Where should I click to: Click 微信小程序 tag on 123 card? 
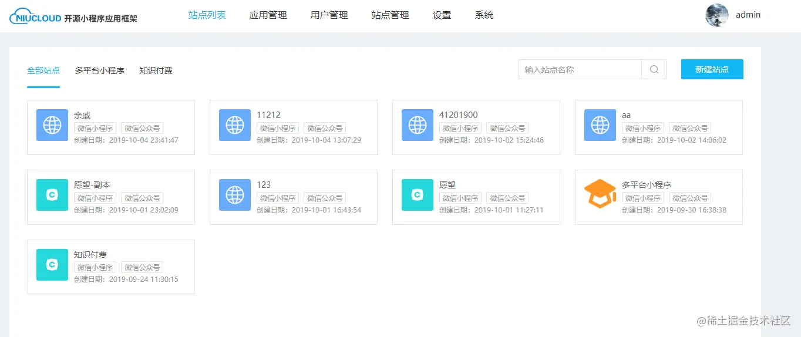[278, 198]
